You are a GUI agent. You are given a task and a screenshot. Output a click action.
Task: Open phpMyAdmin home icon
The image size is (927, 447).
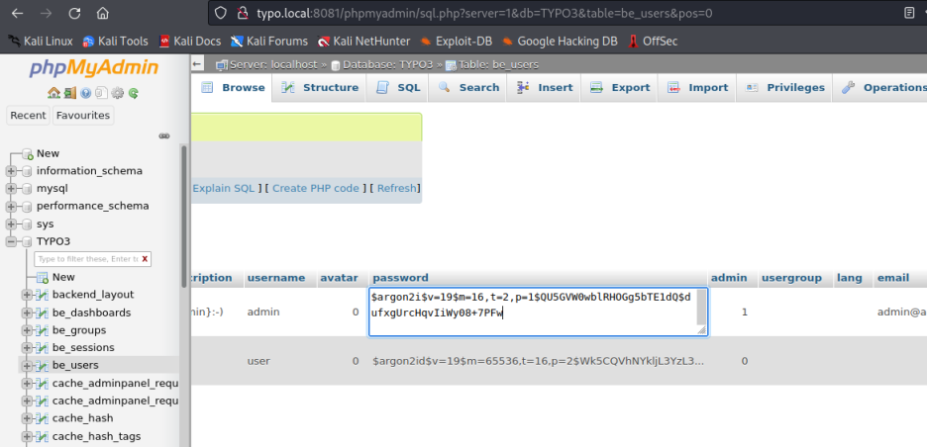pyautogui.click(x=53, y=93)
